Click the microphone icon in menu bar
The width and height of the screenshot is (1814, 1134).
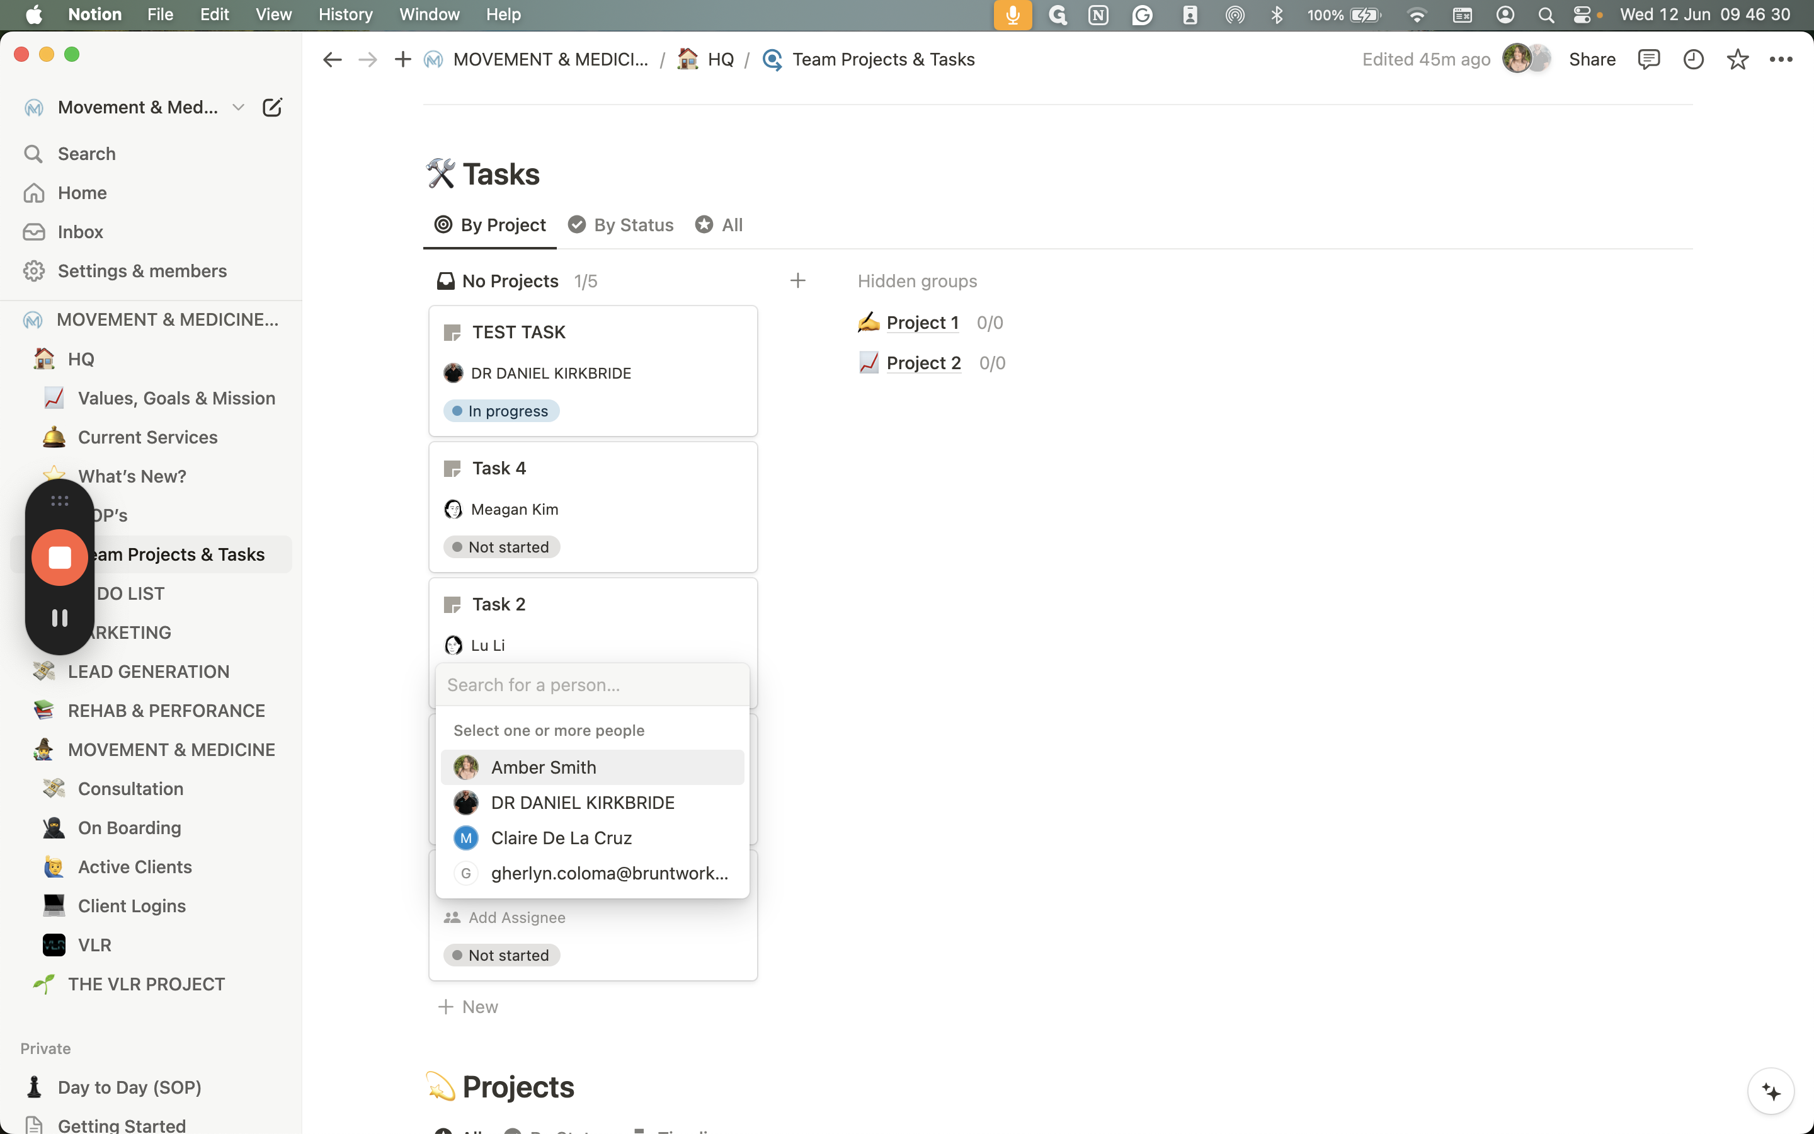1013,15
